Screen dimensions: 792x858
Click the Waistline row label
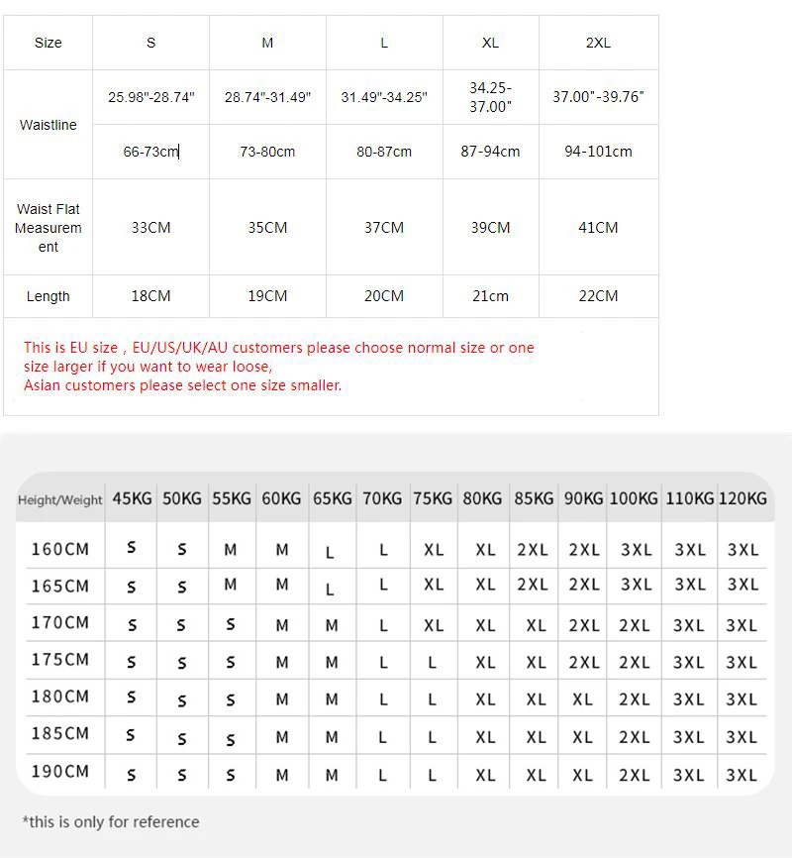coord(49,125)
